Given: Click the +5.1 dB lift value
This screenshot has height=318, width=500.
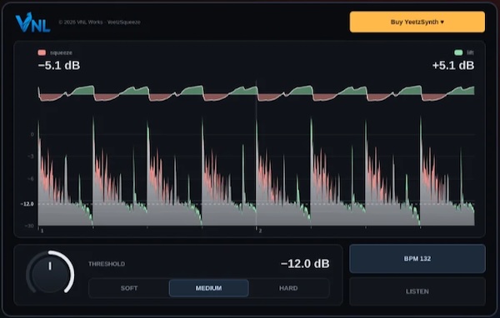Looking at the screenshot, I should 453,65.
